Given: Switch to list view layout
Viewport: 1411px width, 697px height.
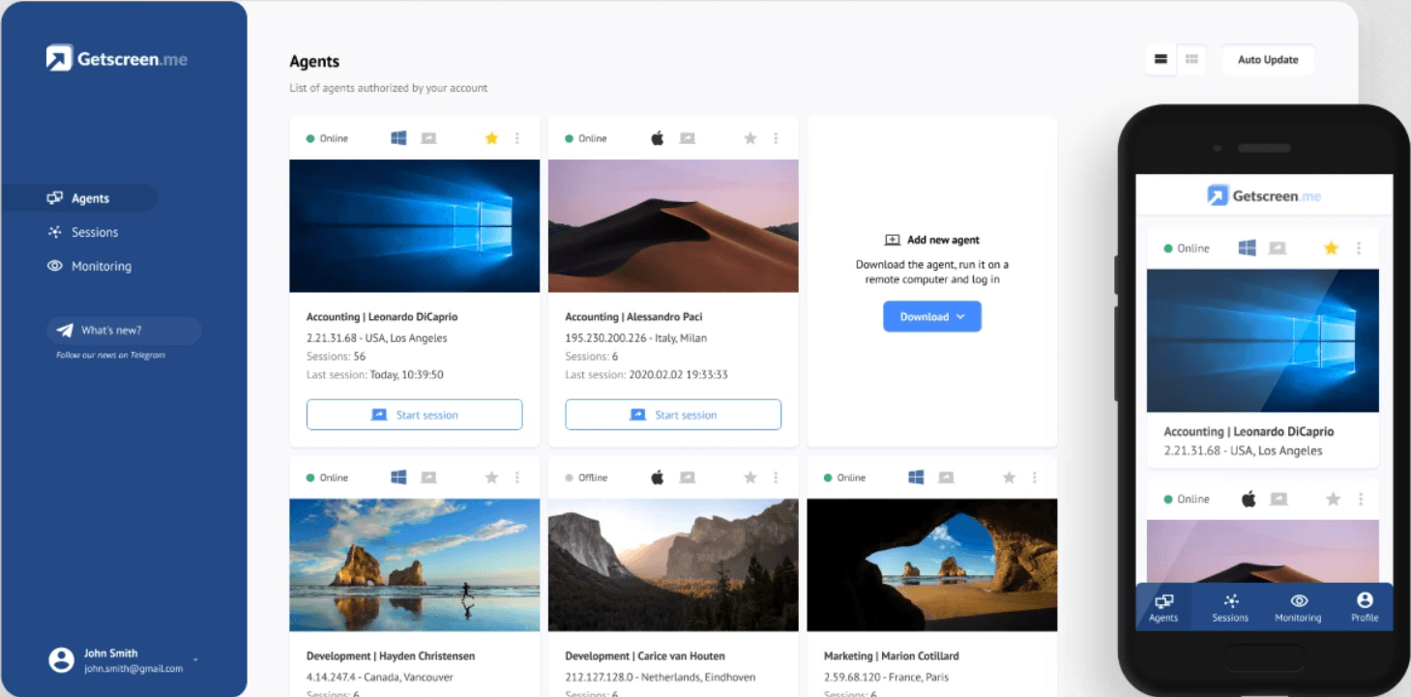Looking at the screenshot, I should click(1161, 59).
